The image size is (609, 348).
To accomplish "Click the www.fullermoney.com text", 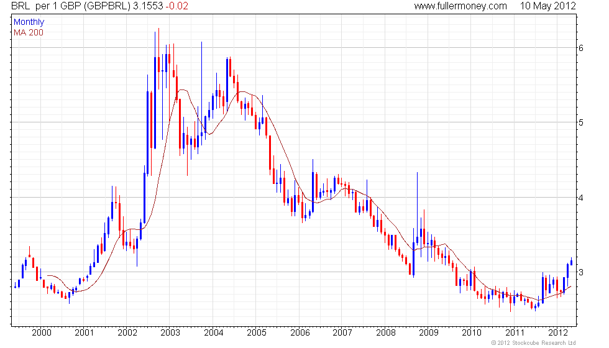I will pyautogui.click(x=460, y=6).
